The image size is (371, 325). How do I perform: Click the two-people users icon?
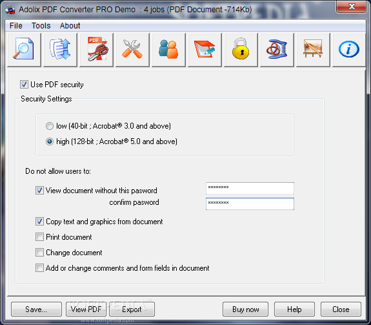pyautogui.click(x=168, y=50)
